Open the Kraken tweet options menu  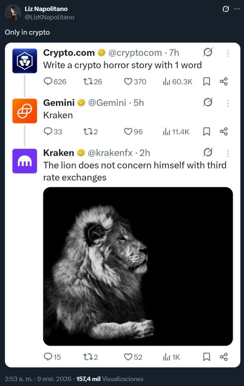(228, 153)
